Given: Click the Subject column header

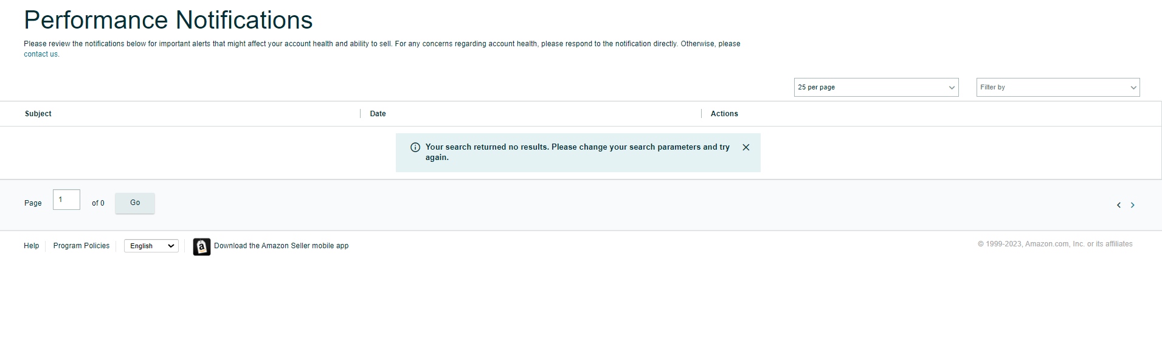Looking at the screenshot, I should [38, 114].
